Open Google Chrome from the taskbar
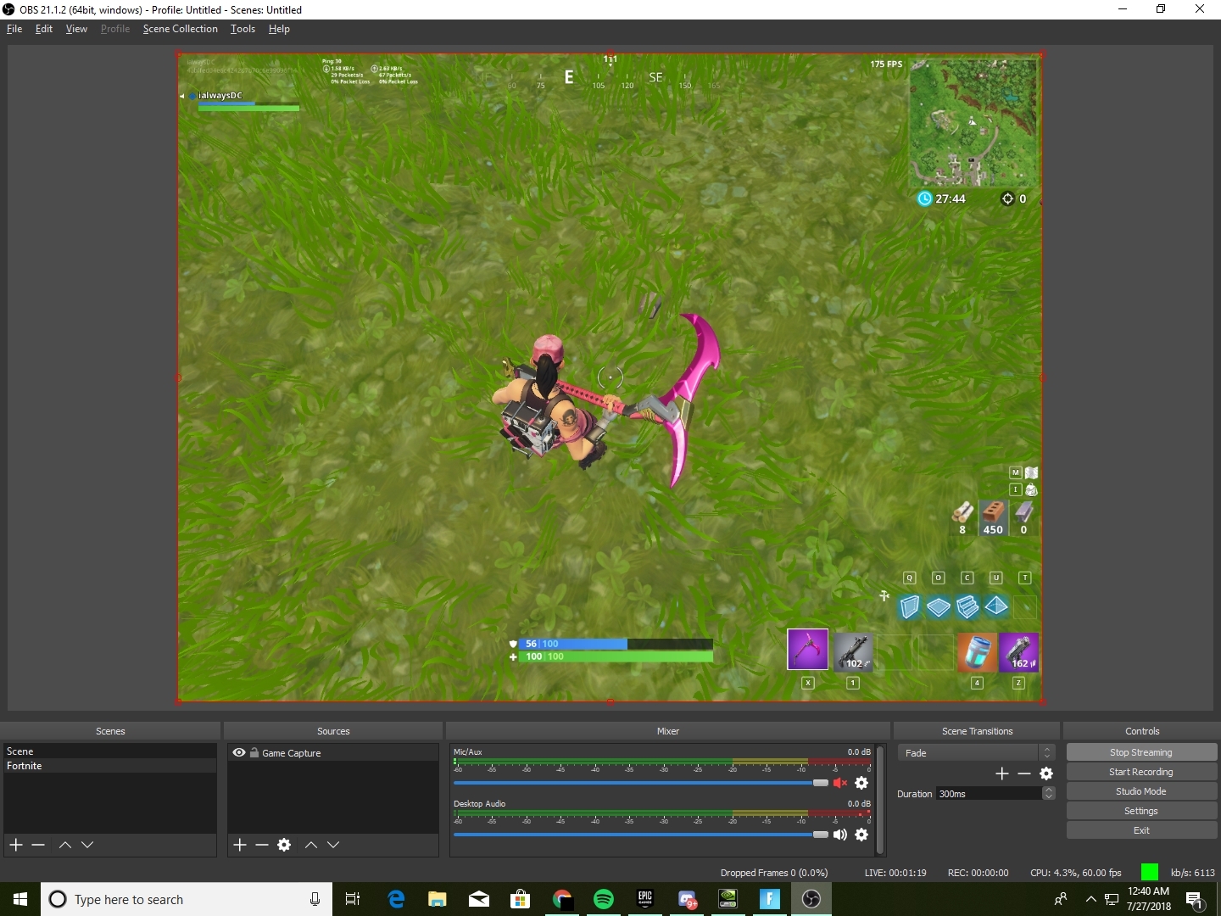Viewport: 1221px width, 916px height. [562, 899]
